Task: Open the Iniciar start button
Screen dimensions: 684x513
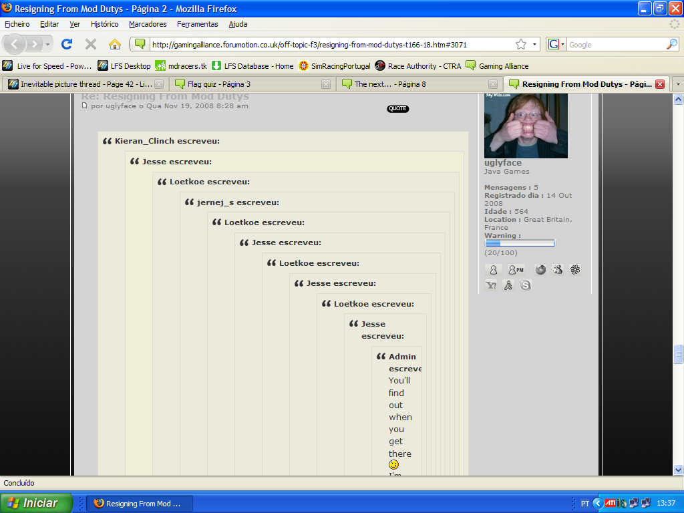Action: (x=36, y=503)
